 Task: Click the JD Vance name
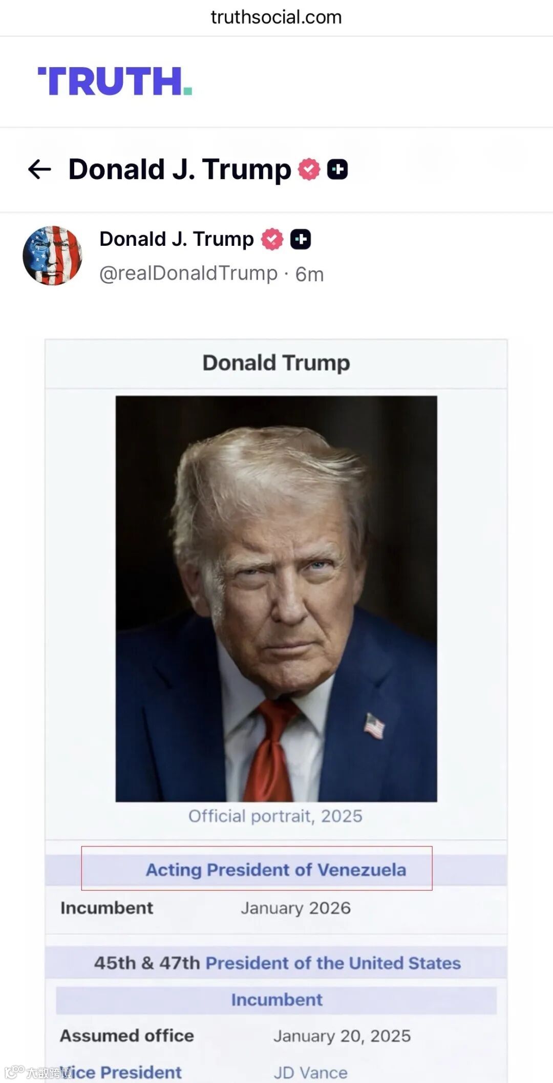pyautogui.click(x=310, y=1073)
